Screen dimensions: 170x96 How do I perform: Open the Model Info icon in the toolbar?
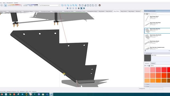point(2,5)
